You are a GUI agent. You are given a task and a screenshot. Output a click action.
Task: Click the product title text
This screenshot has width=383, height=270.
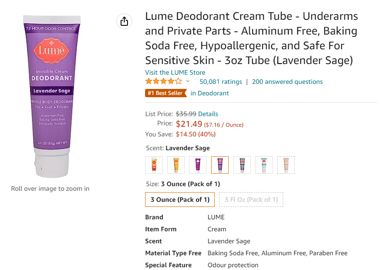pos(252,38)
